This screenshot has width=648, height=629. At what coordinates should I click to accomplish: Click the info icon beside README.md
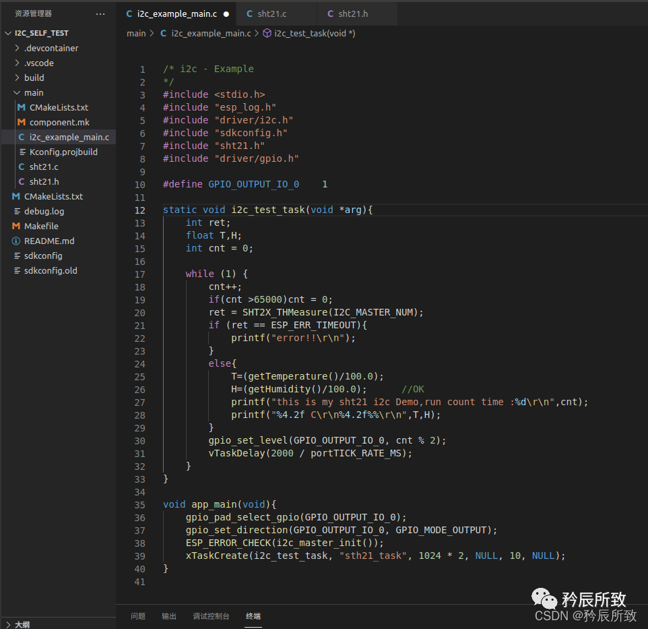[16, 241]
